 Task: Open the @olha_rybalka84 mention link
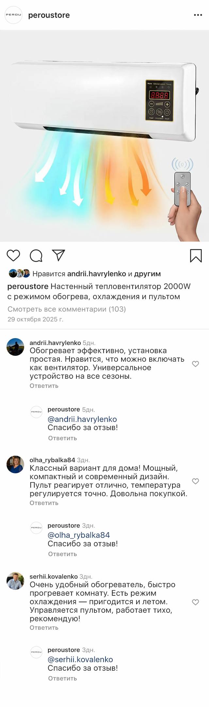(x=79, y=535)
